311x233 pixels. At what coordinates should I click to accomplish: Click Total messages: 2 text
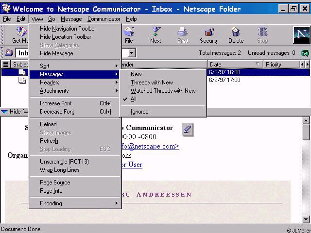[220, 53]
